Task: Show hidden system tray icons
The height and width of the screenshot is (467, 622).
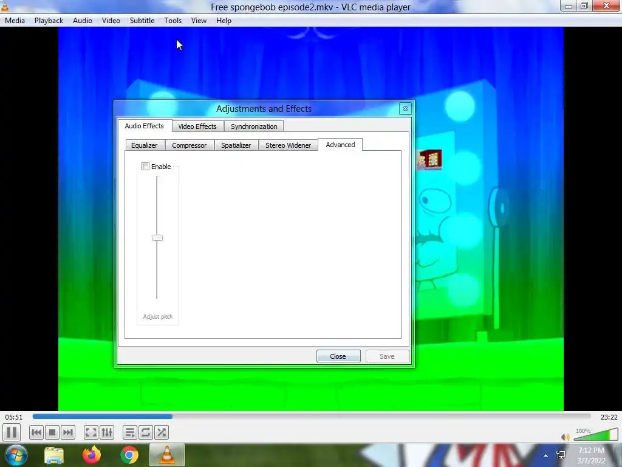Action: pos(546,455)
